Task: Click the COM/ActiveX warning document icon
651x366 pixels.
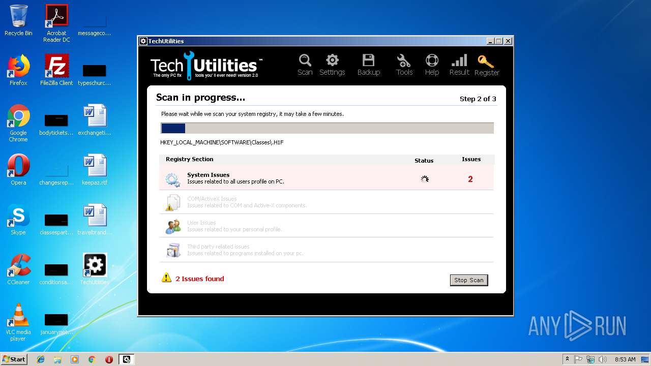Action: [173, 203]
